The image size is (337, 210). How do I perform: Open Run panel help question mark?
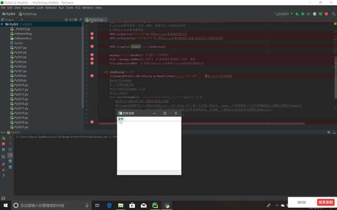pyautogui.click(x=3, y=176)
